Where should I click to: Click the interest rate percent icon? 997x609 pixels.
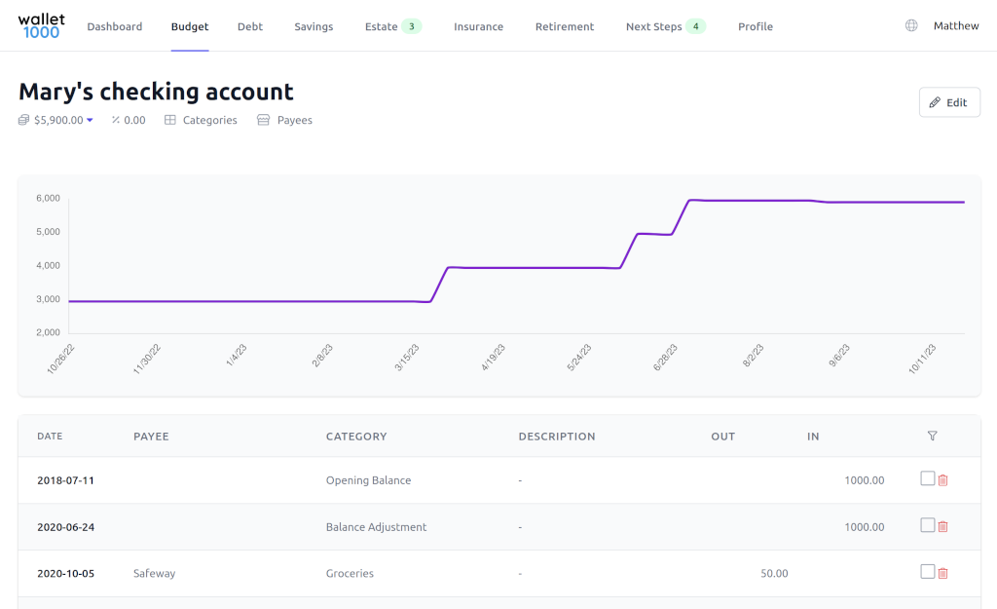tap(116, 120)
